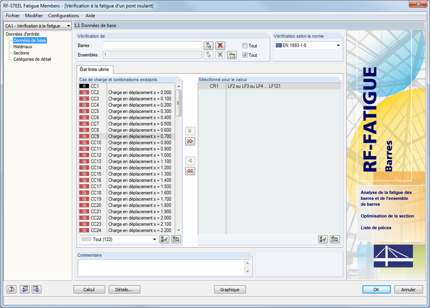Select load case CC1
Screen dimensions: 430x308
click(127, 86)
